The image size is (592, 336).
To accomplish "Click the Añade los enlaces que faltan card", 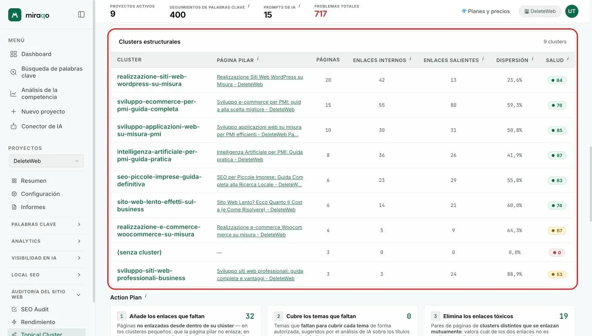I will 186,321.
